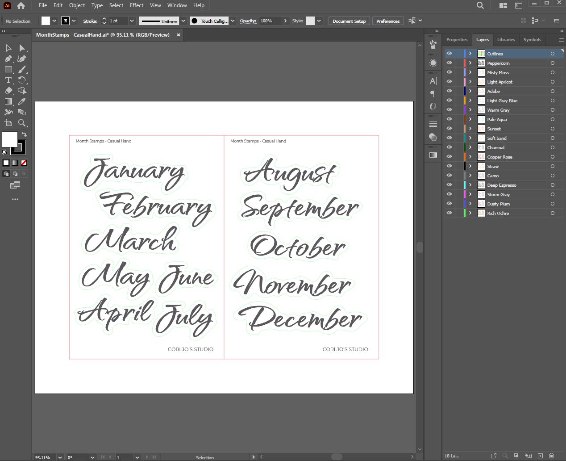Select the Gradient tool

point(8,101)
